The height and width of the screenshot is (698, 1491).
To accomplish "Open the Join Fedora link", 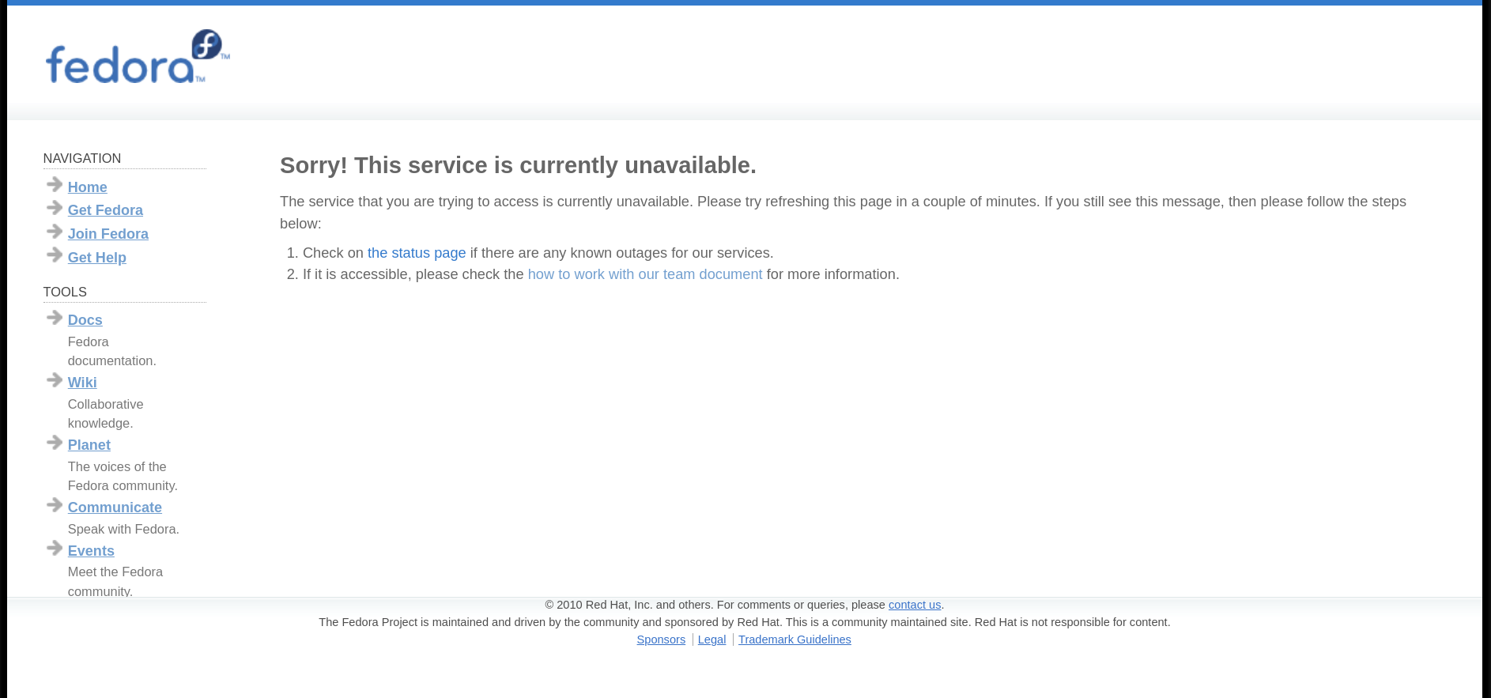I will pyautogui.click(x=108, y=234).
